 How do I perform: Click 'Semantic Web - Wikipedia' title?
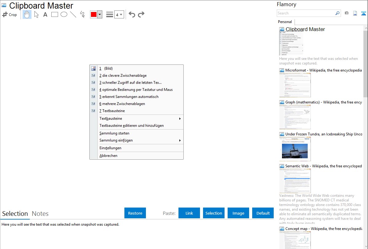323,166
